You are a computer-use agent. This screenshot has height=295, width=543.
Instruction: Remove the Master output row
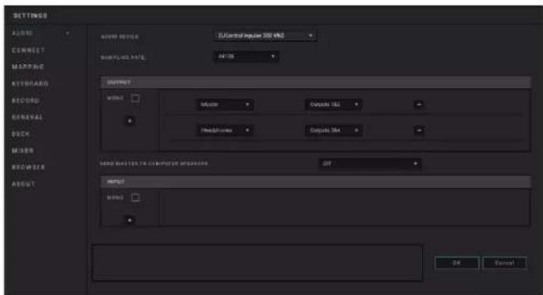point(419,104)
